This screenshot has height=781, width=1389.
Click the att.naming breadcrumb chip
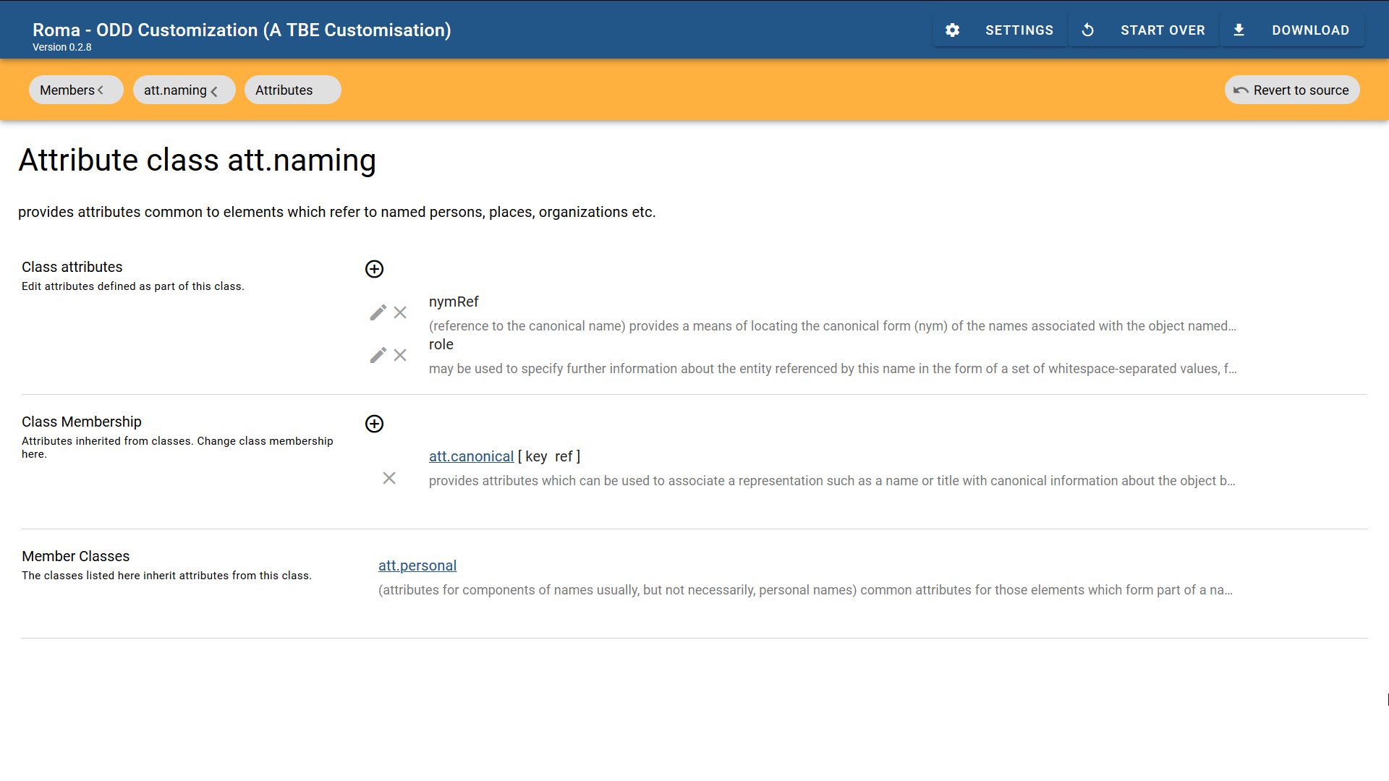[x=183, y=90]
